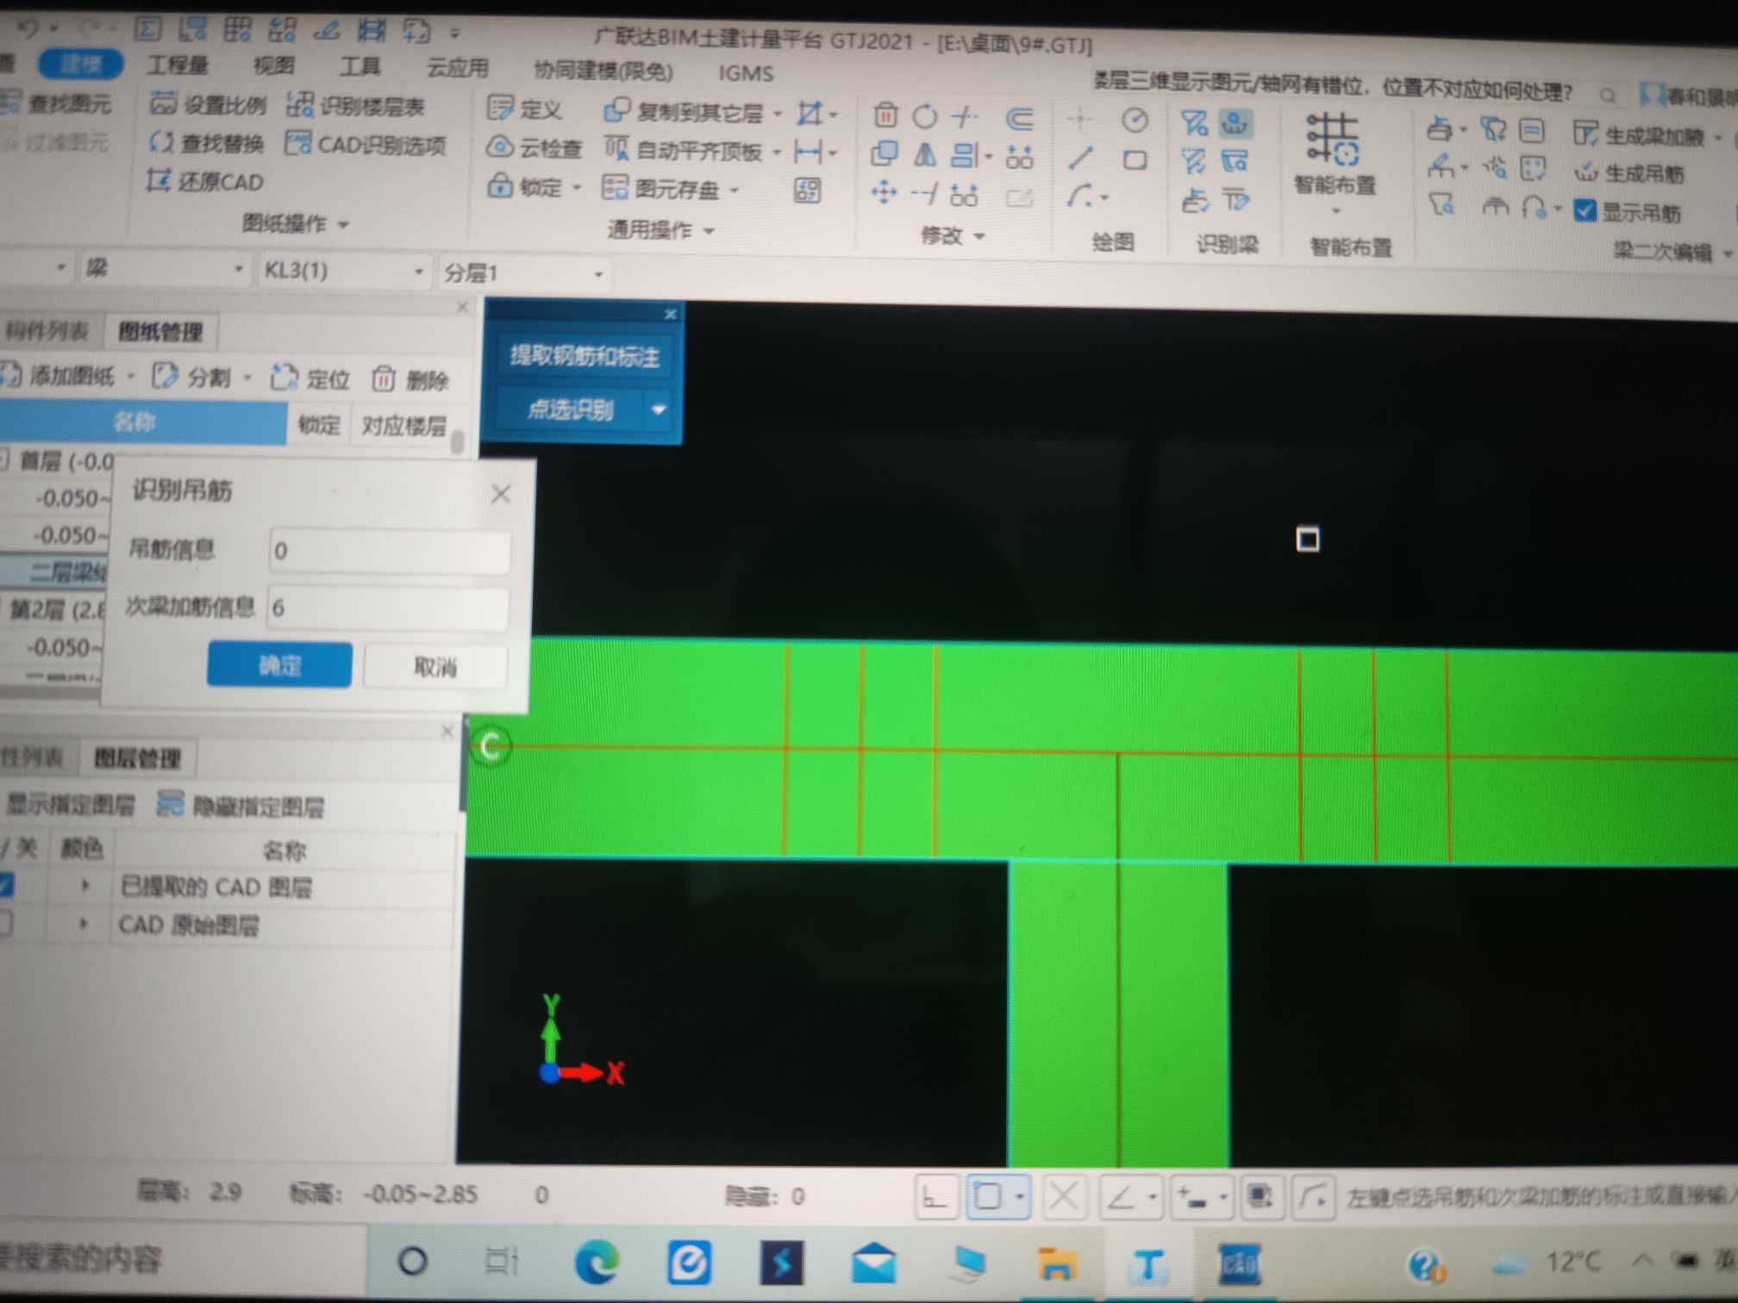The image size is (1738, 1303).
Task: Click the 识别楼层表 icon
Action: tap(300, 105)
